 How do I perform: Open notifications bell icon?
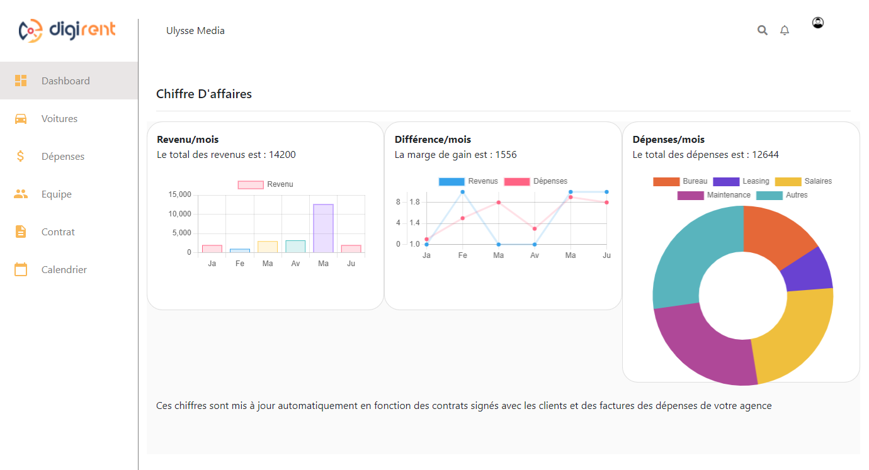(785, 30)
